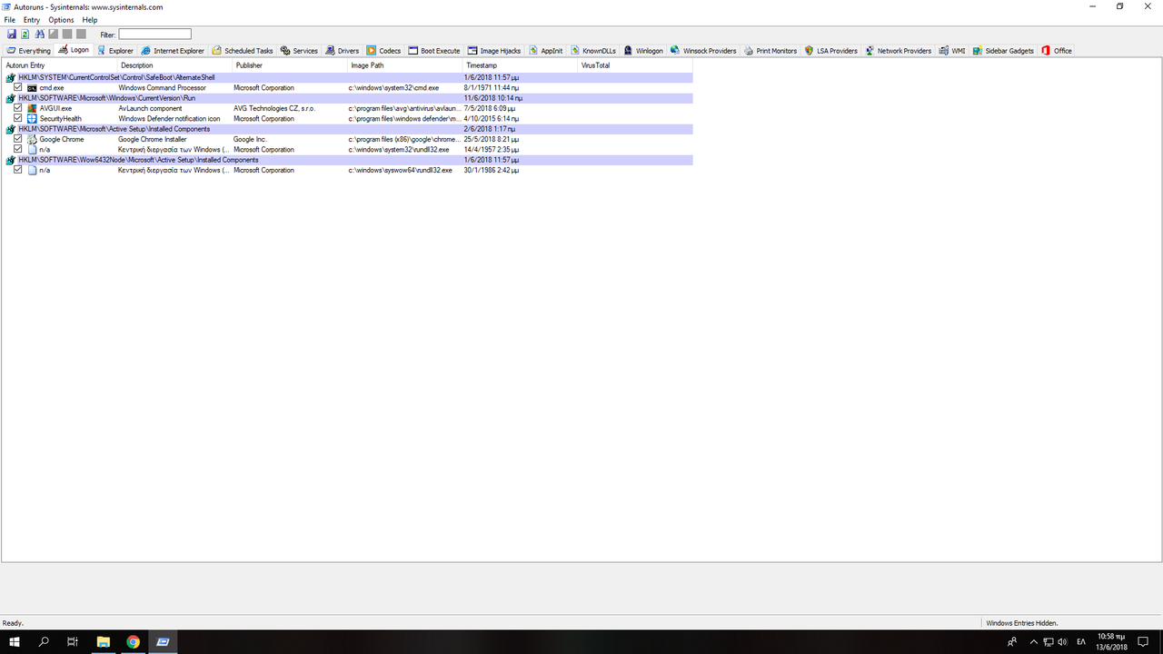Click the SecurityHealth shield icon
The height and width of the screenshot is (654, 1163).
click(32, 118)
